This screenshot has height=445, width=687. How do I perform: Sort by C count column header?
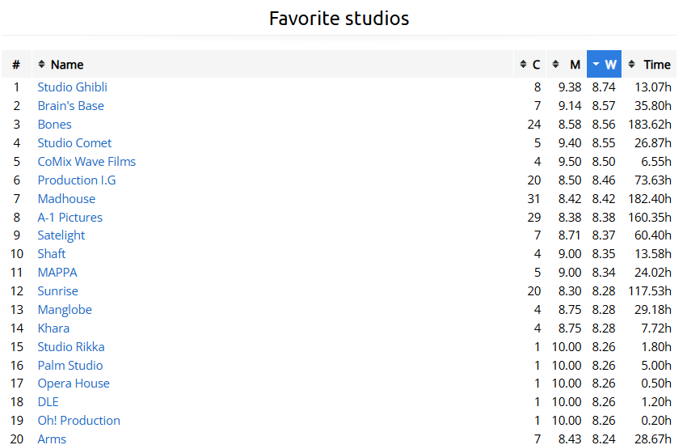pos(530,65)
